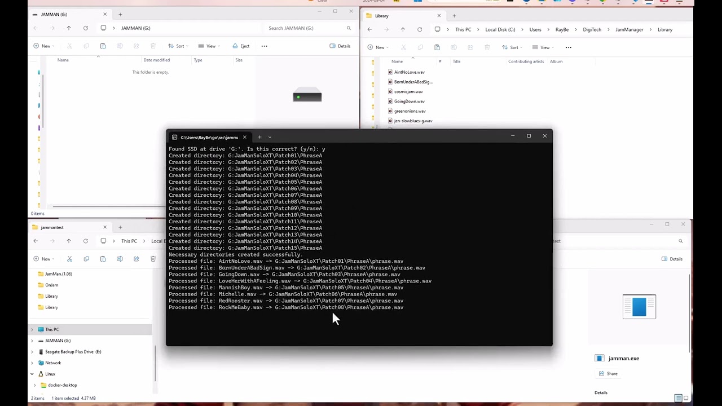Open the Sort dropdown in the JAMMAN (G:) window
The height and width of the screenshot is (406, 722).
(178, 46)
